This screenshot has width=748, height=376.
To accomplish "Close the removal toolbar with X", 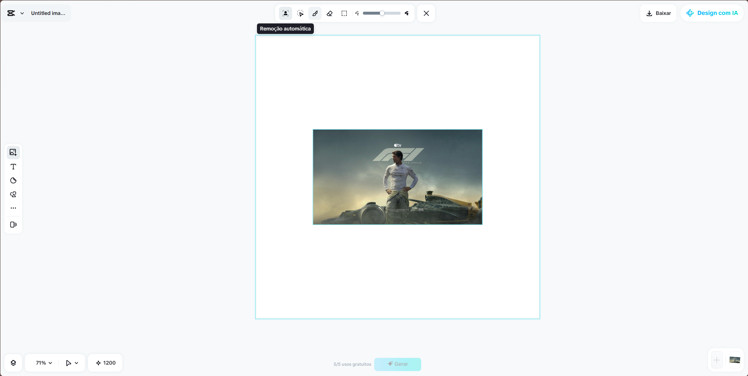I will pyautogui.click(x=426, y=13).
